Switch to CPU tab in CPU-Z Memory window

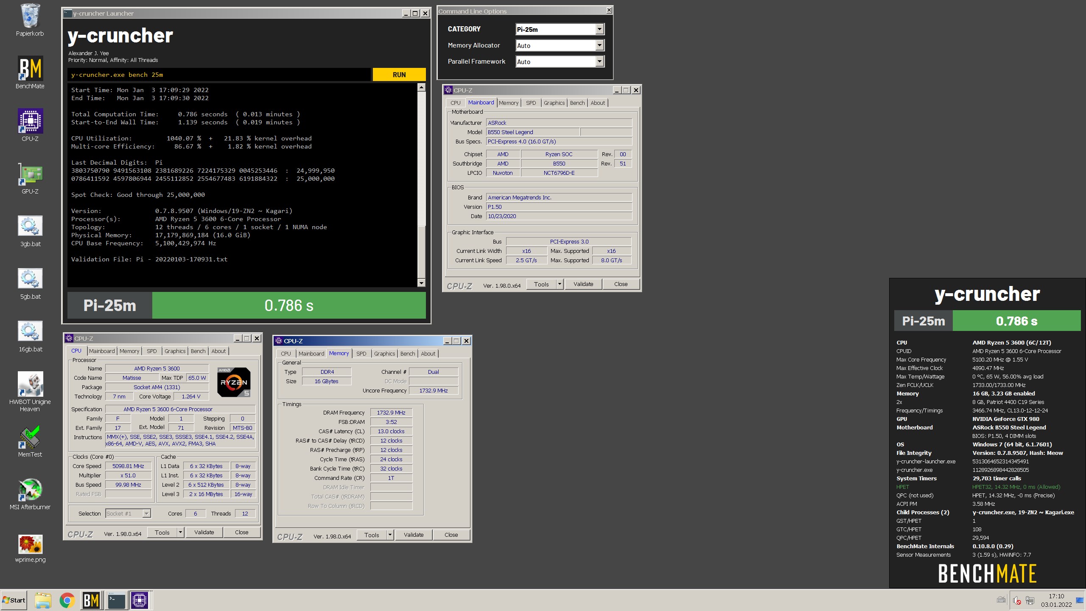pyautogui.click(x=286, y=353)
